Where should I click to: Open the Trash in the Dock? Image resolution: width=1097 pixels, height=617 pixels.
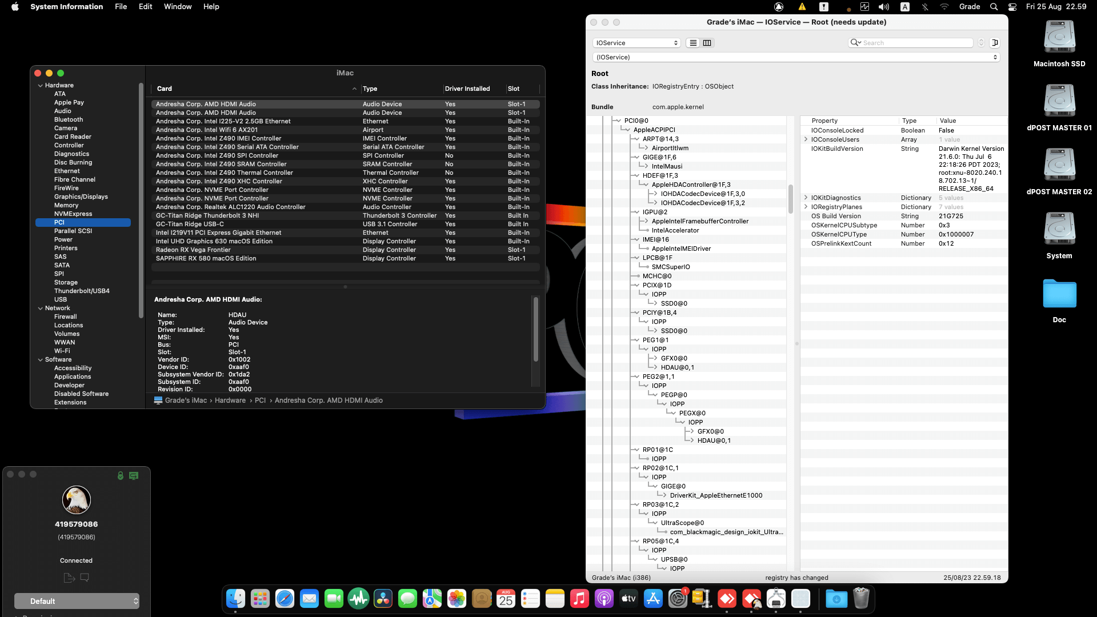pyautogui.click(x=861, y=599)
